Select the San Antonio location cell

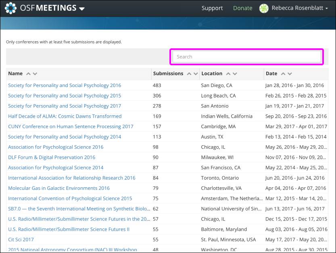215,106
